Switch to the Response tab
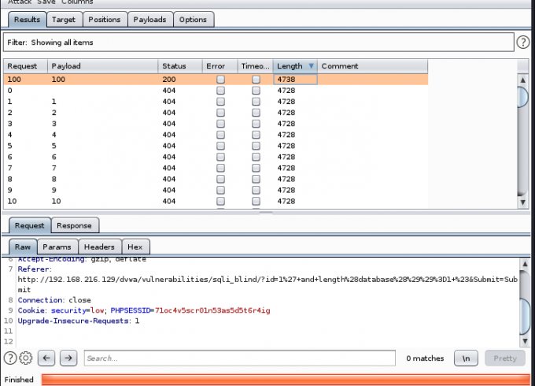The image size is (535, 386). tap(75, 225)
